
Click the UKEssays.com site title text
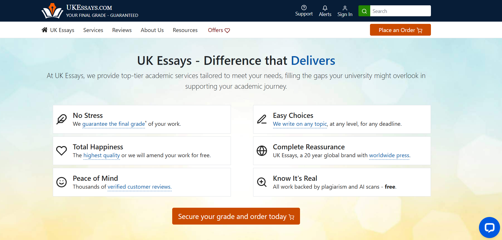[89, 8]
